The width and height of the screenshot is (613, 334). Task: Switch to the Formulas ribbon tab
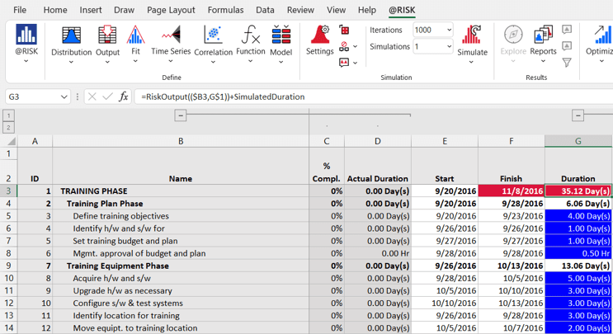pyautogui.click(x=225, y=10)
